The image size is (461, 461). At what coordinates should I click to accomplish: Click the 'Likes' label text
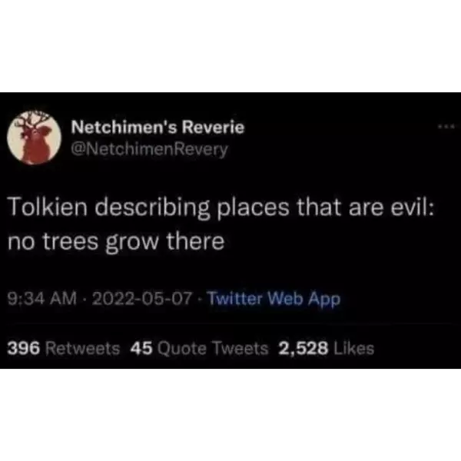354,348
